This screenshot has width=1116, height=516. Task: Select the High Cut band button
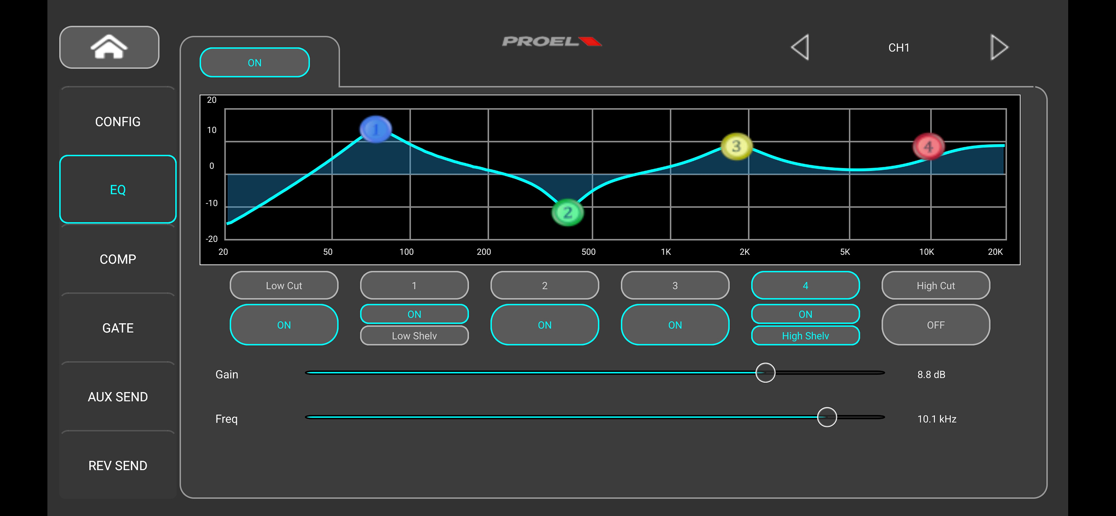point(936,285)
